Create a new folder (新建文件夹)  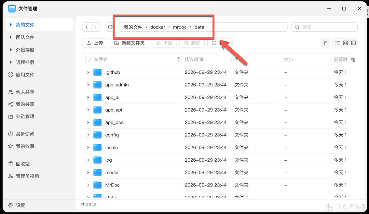coord(129,43)
